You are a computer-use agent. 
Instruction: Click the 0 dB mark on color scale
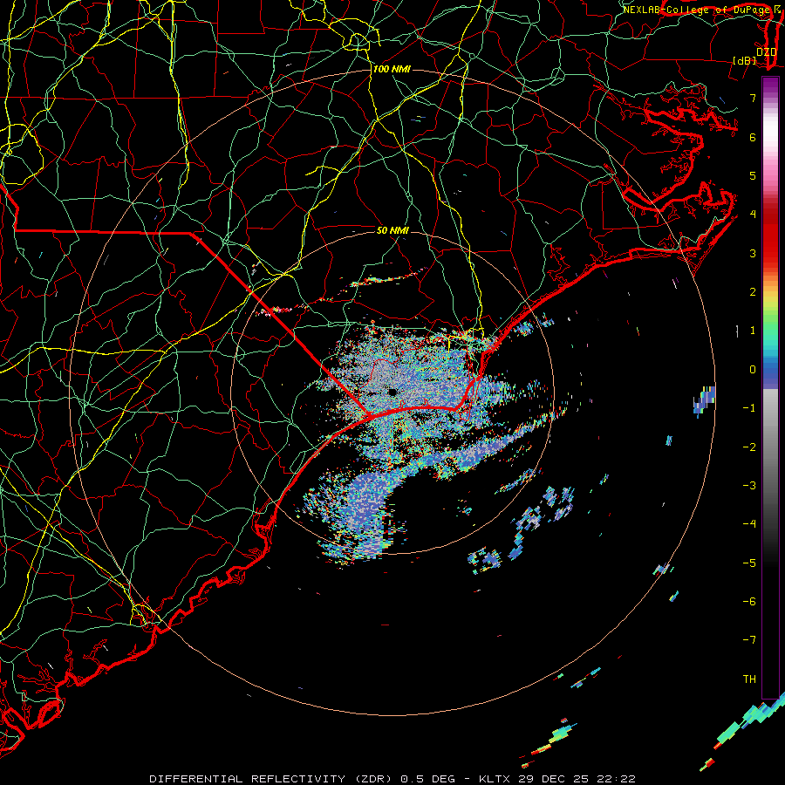click(x=753, y=370)
